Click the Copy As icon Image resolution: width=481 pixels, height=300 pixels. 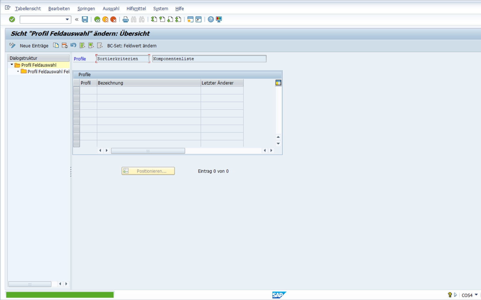pyautogui.click(x=56, y=45)
